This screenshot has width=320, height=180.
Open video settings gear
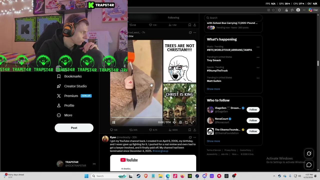click(x=180, y=122)
